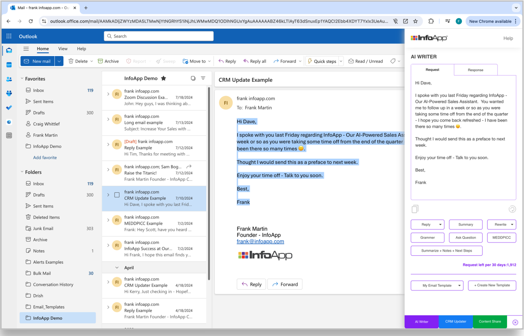Open the frank@infoapp.com email link

pyautogui.click(x=260, y=241)
